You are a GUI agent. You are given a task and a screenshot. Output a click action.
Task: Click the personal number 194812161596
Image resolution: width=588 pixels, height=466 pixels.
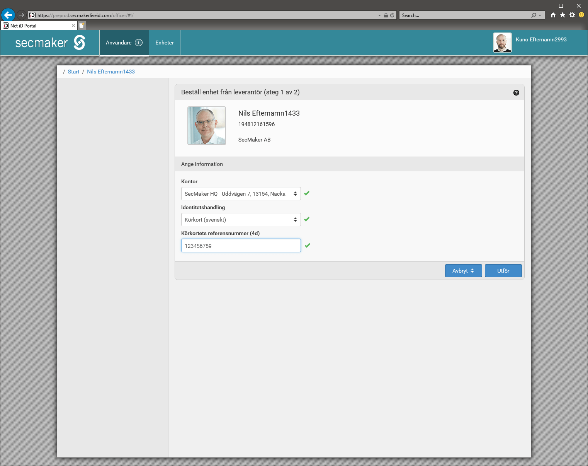pyautogui.click(x=257, y=124)
